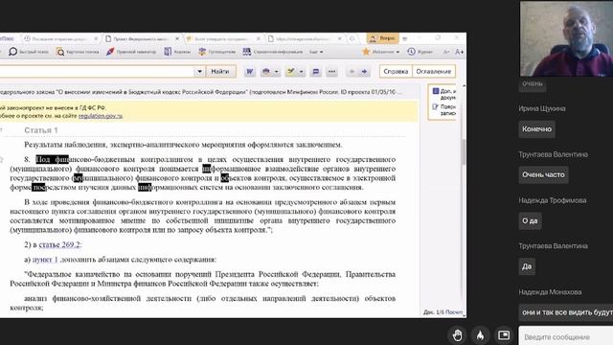Click the add bookmark/favorites icon
Image resolution: width=613 pixels, height=345 pixels.
point(291,72)
